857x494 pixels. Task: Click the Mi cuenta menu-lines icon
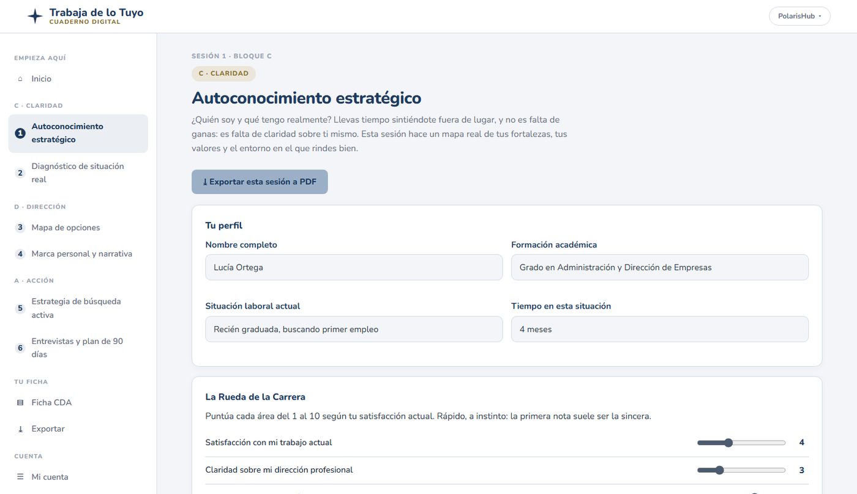tap(20, 477)
